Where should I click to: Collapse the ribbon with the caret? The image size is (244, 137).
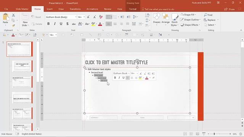click(241, 30)
